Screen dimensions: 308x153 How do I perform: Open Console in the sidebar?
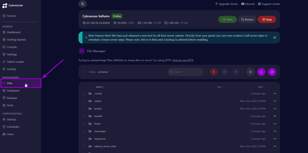12,47
